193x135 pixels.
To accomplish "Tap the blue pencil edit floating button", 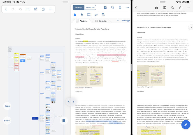I will 186,125.
